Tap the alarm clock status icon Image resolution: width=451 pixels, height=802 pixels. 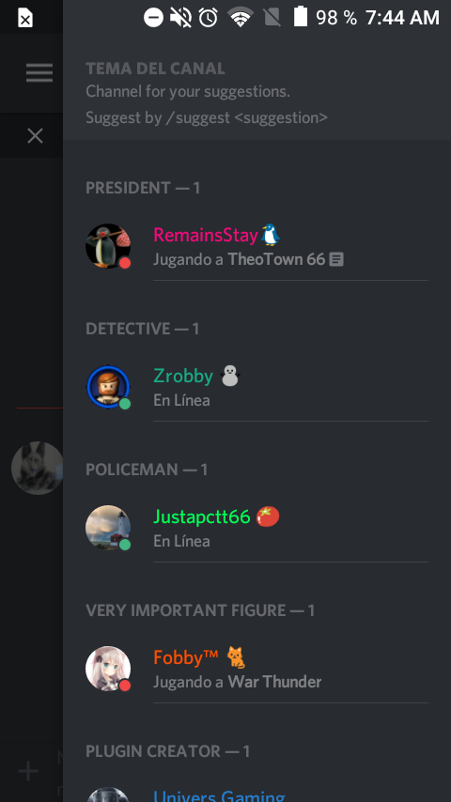click(x=209, y=18)
